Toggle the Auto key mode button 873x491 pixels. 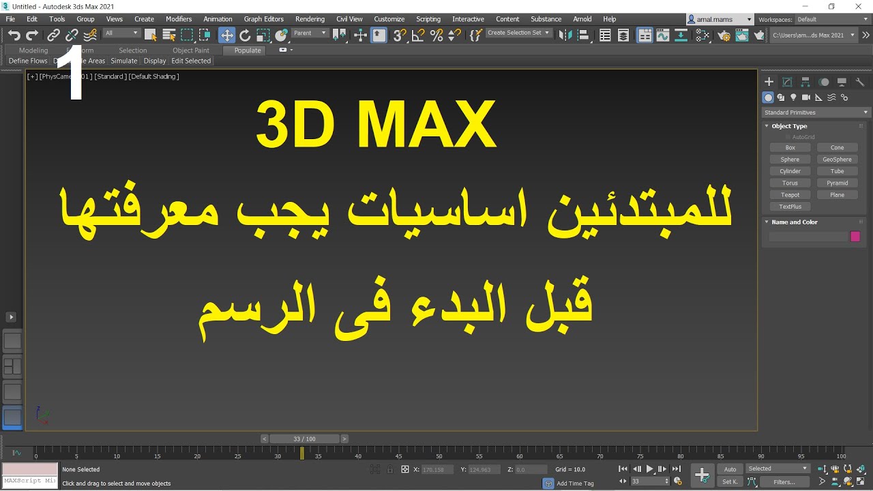click(x=730, y=469)
